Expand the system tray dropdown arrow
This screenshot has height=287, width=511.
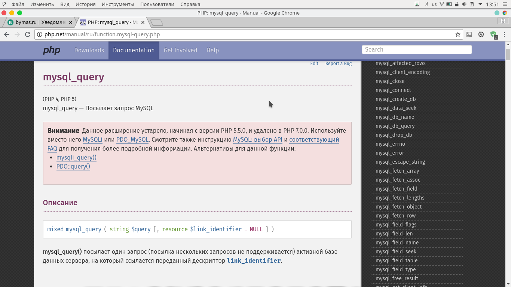pyautogui.click(x=480, y=4)
